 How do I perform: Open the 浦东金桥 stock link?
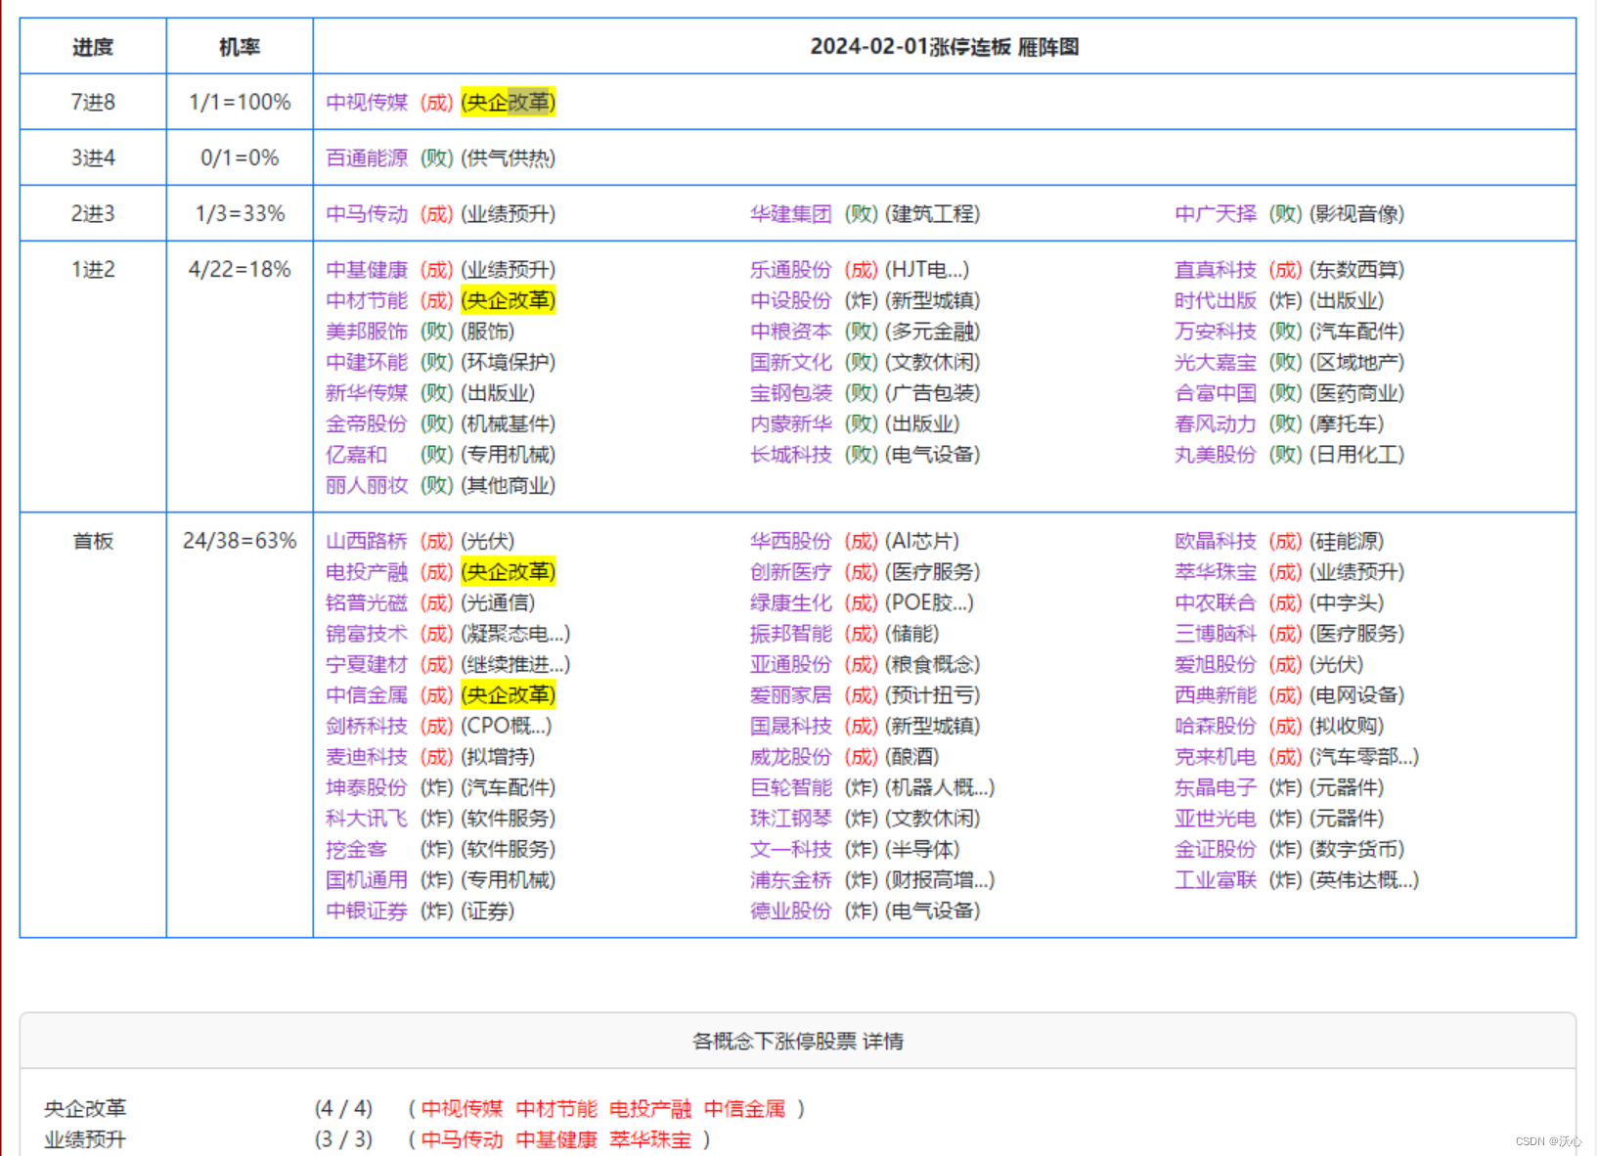[791, 879]
